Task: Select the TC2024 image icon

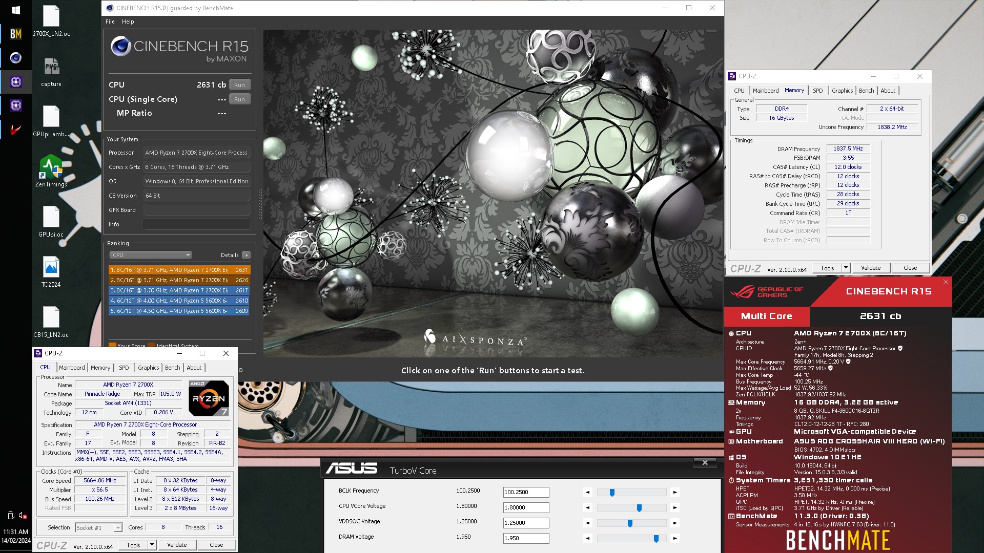Action: click(51, 272)
